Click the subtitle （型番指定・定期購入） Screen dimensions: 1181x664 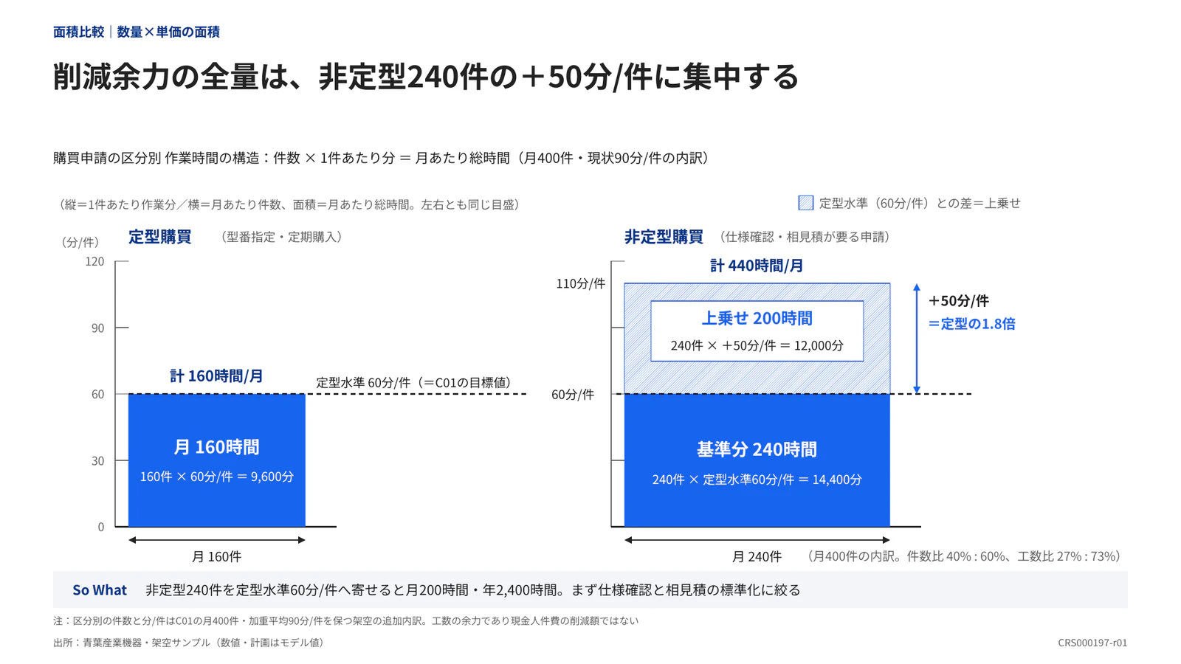click(x=281, y=237)
